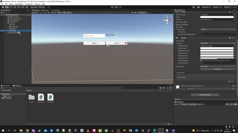Open the Component menu
The image size is (238, 133).
[29, 4]
